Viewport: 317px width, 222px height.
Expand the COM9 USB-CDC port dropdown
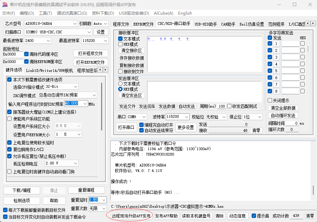click(x=89, y=32)
